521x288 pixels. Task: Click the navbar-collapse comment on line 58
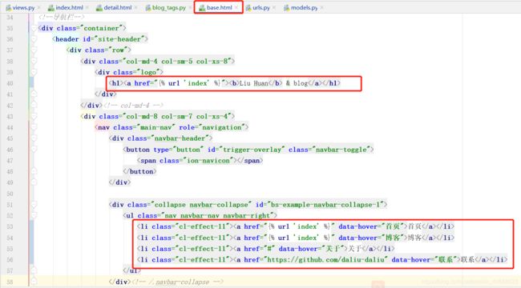pos(177,282)
